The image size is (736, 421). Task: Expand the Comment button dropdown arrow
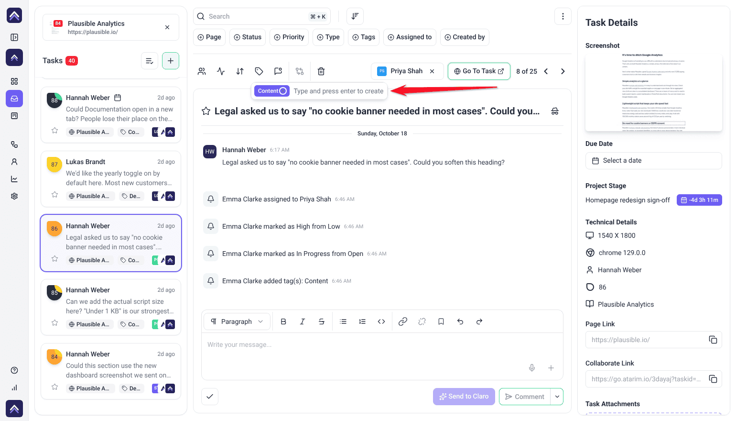557,397
